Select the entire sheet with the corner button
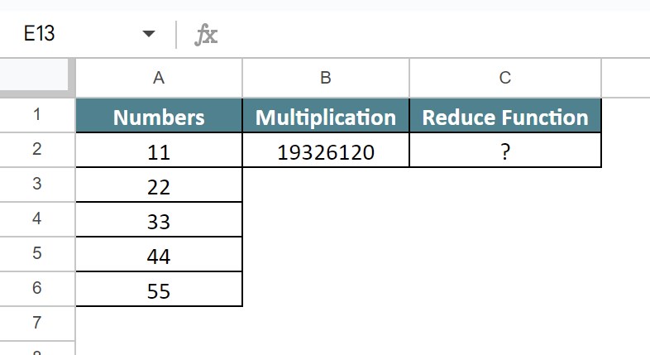This screenshot has height=355, width=650. [x=34, y=74]
